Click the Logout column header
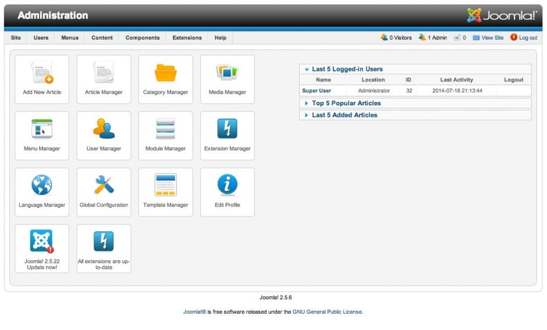547x330 pixels. tap(513, 80)
